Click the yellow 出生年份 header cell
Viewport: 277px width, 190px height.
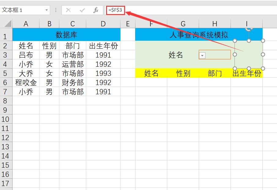247,73
